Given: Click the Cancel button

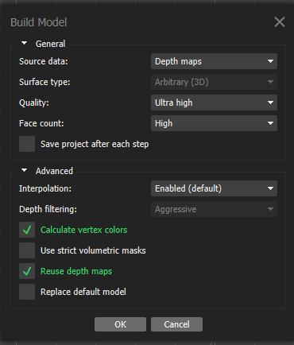Looking at the screenshot, I should tap(176, 324).
